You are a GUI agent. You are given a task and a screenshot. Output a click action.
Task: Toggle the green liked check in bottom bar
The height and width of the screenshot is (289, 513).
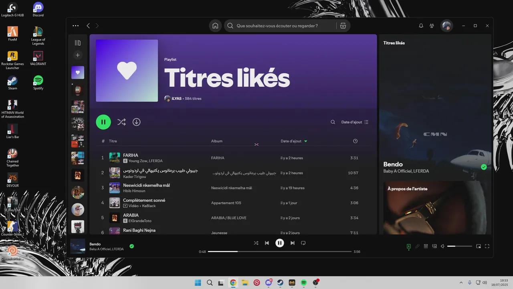point(132,246)
